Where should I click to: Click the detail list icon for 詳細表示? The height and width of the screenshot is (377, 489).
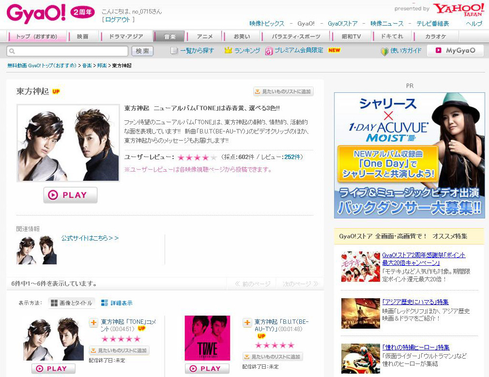click(105, 303)
